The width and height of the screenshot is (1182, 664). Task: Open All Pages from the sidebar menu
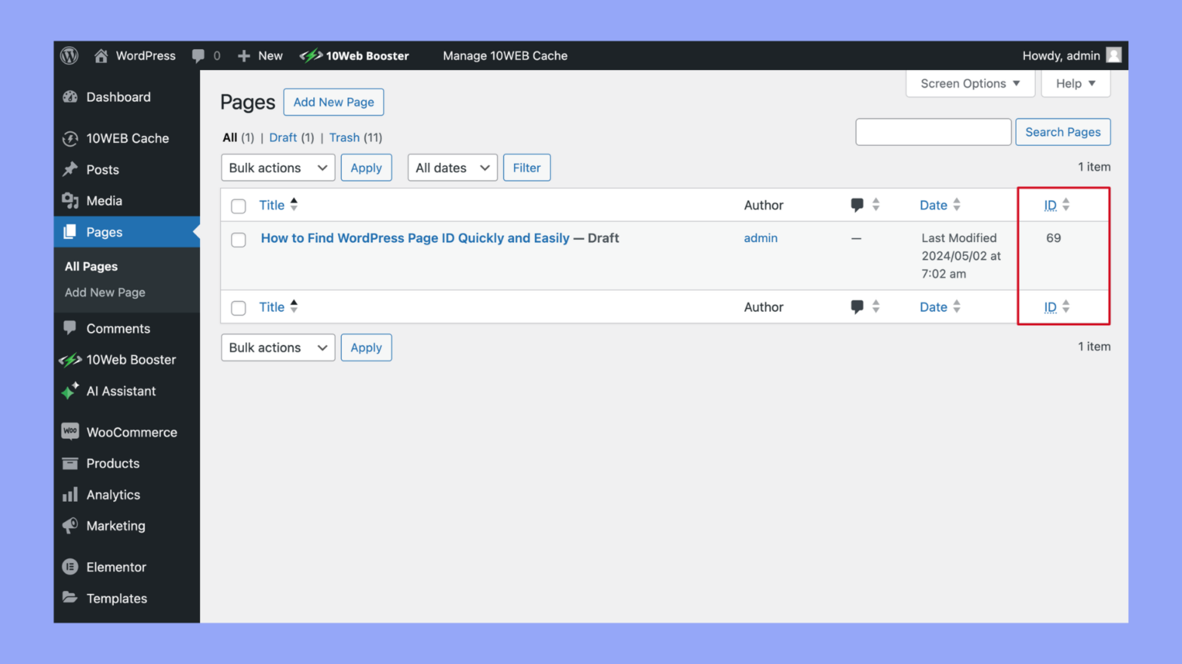pos(90,266)
